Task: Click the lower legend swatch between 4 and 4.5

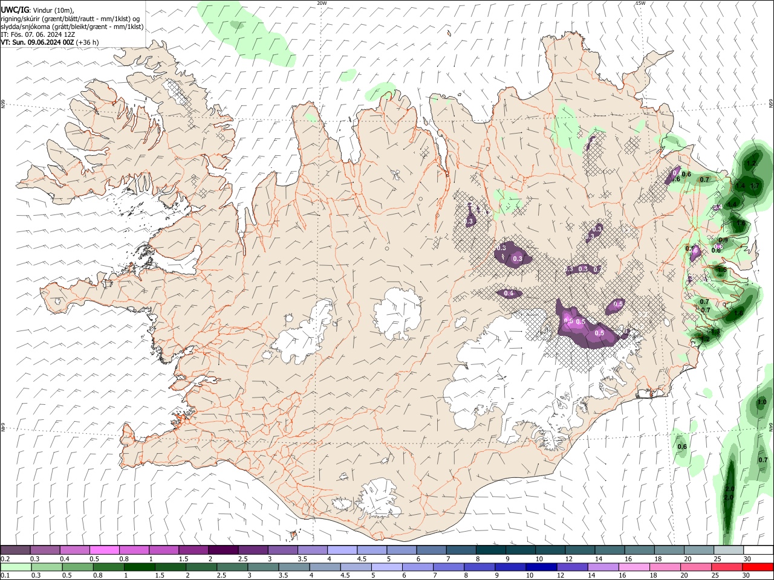Action: click(325, 567)
